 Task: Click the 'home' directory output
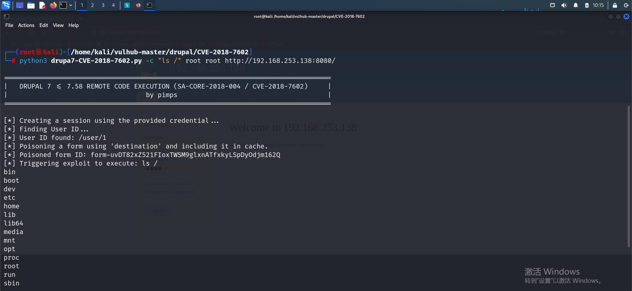pyautogui.click(x=12, y=206)
